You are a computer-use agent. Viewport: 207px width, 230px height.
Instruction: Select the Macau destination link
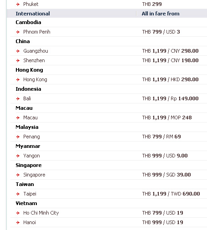coord(30,117)
